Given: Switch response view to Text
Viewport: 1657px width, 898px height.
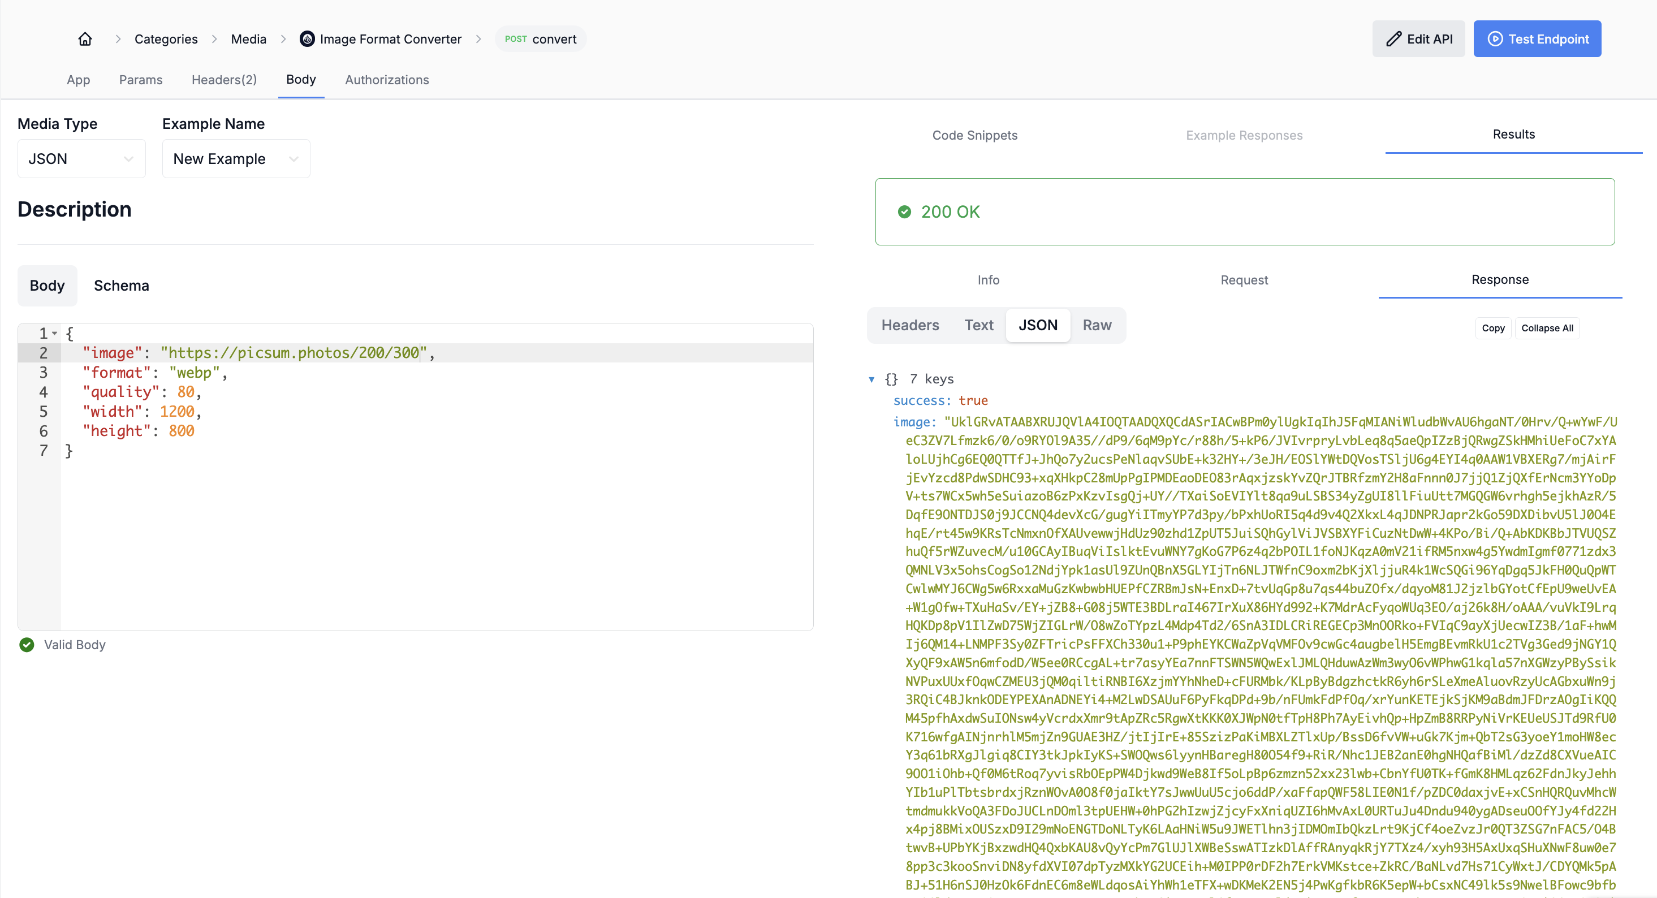Looking at the screenshot, I should point(978,326).
